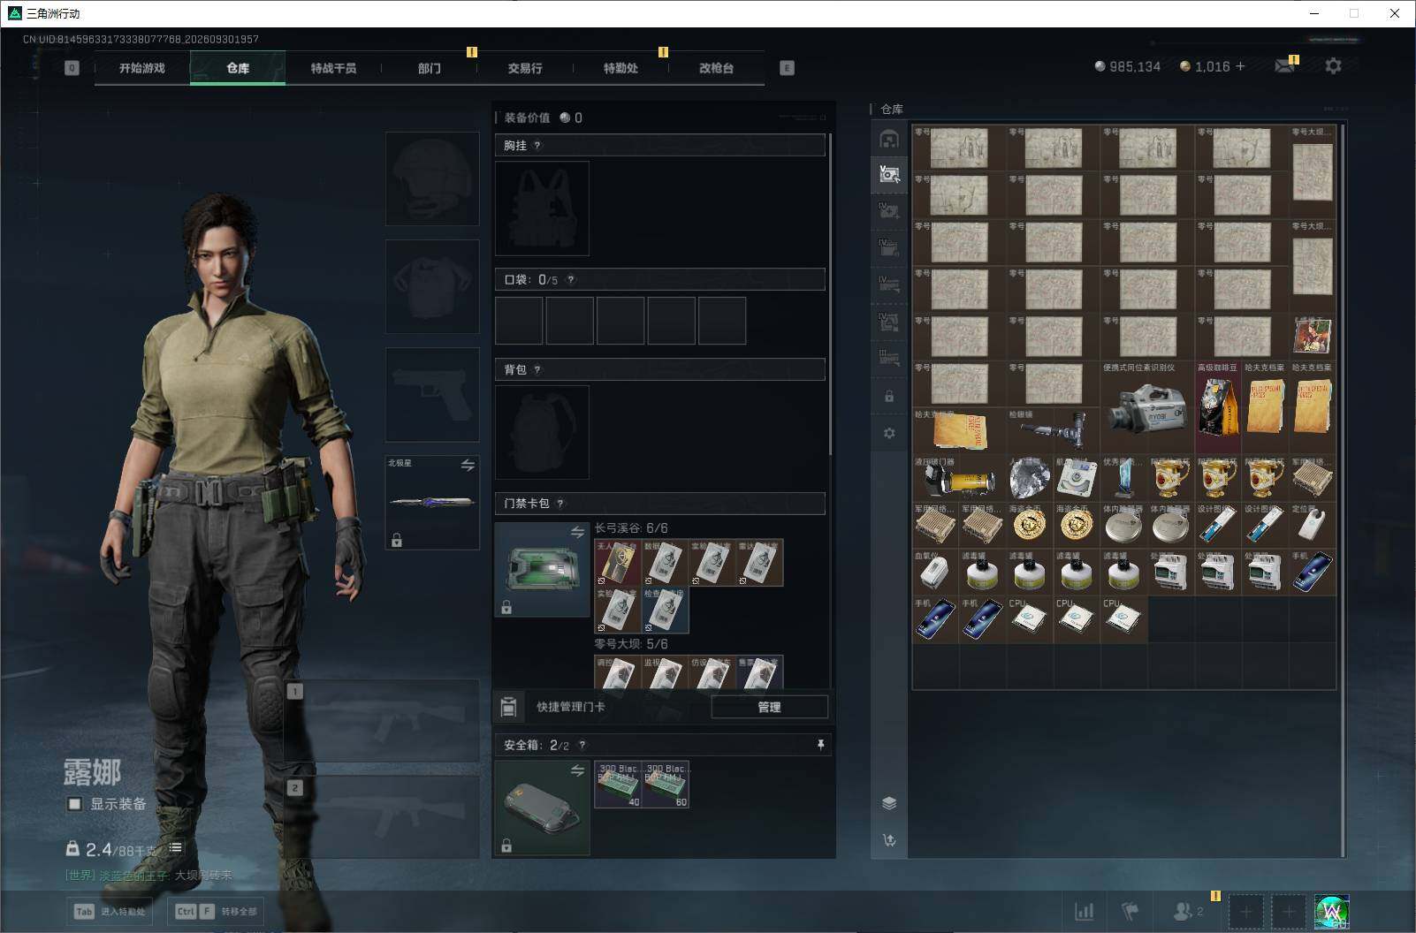Open help icon next to 背包

(537, 370)
